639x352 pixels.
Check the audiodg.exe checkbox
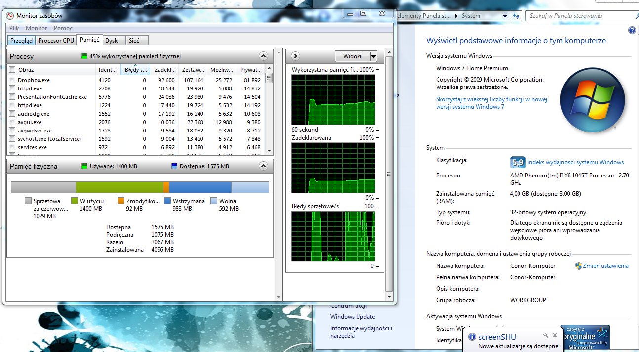(x=12, y=114)
